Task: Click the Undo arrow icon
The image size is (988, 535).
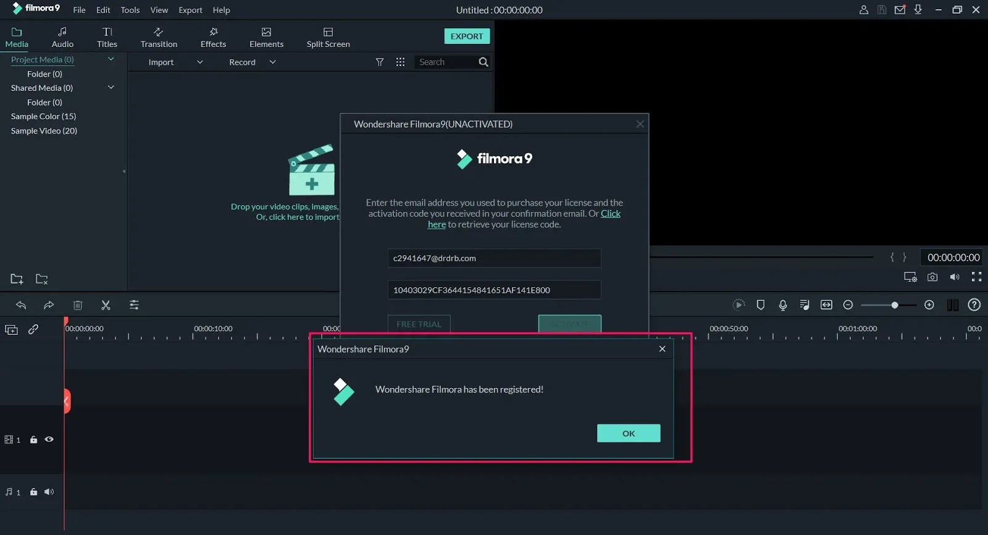Action: pos(21,305)
